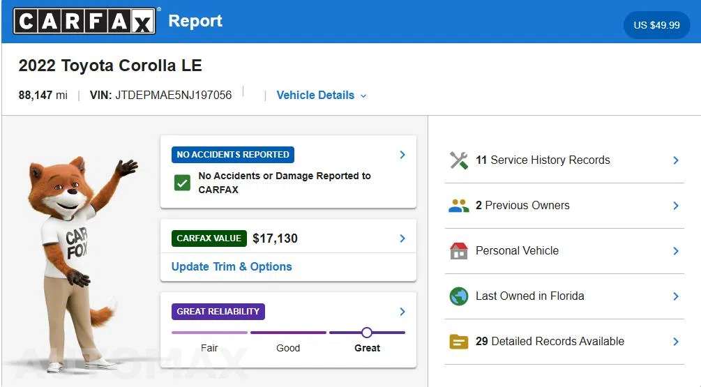Click the green No Accidents checkmark
This screenshot has width=701, height=387.
click(x=182, y=183)
